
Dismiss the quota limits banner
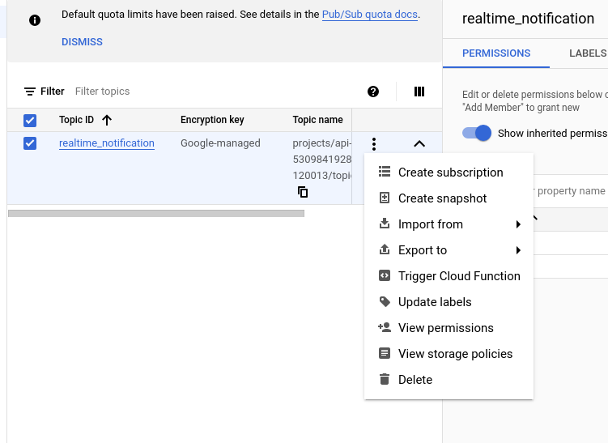(82, 41)
